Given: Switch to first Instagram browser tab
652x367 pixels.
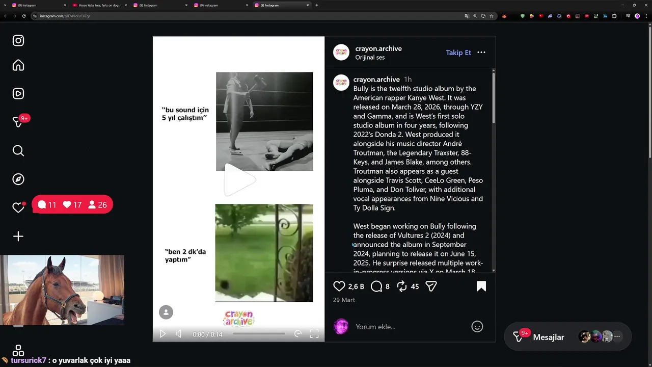Looking at the screenshot, I should (39, 5).
